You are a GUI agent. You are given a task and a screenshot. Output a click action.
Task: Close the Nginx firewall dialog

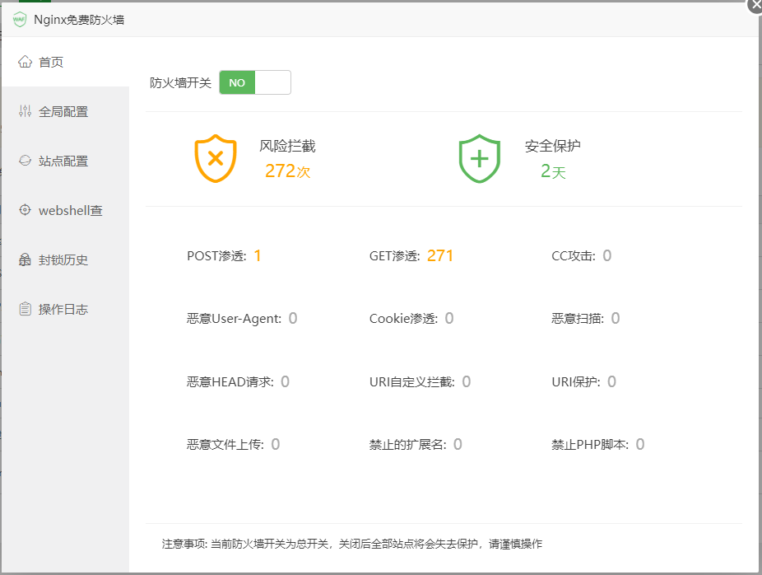tap(755, 5)
